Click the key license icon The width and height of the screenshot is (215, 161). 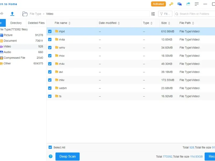coord(171,4)
